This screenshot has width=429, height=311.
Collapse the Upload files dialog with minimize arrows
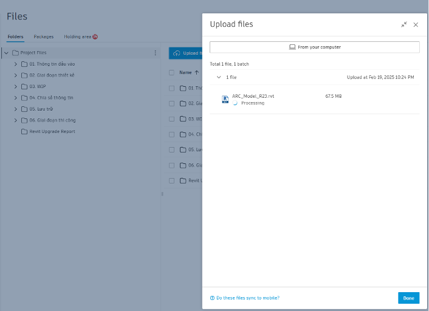tap(404, 25)
